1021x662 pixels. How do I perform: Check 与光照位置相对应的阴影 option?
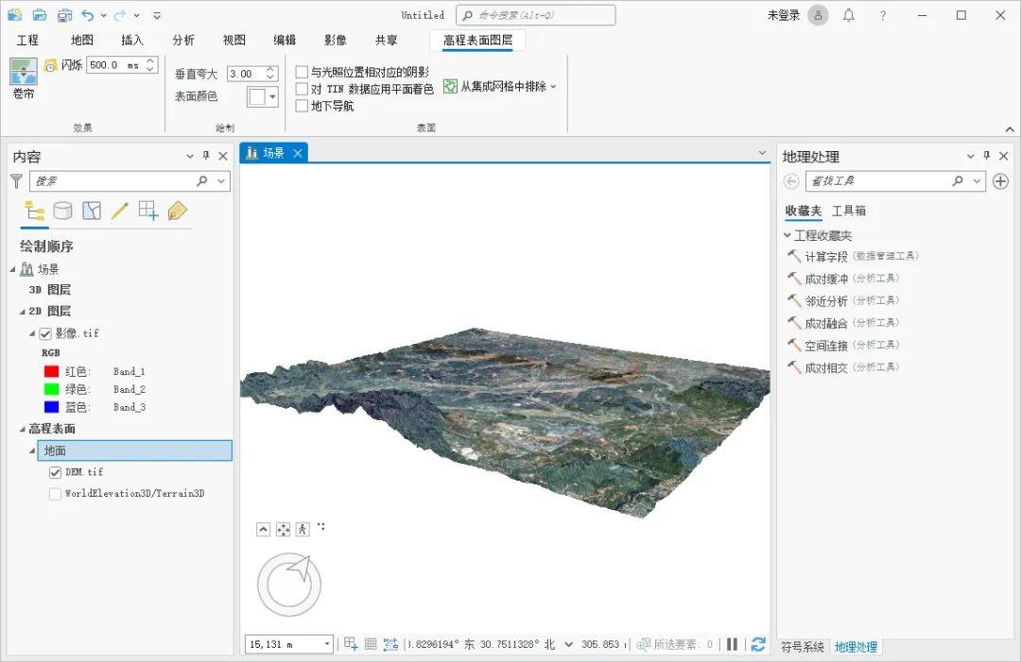tap(303, 70)
